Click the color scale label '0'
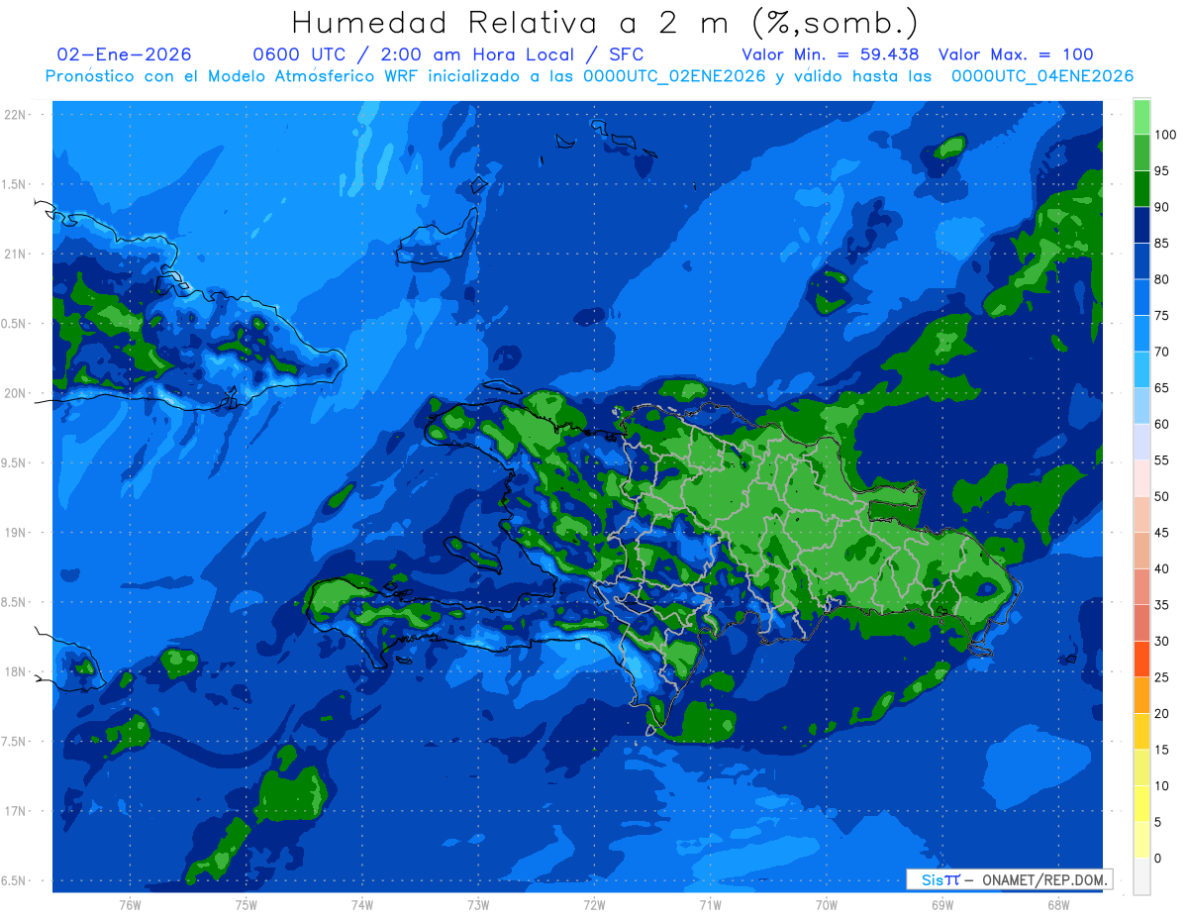Image resolution: width=1188 pixels, height=918 pixels. pos(1158,859)
